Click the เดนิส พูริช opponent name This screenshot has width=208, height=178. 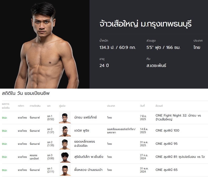pos(82,131)
